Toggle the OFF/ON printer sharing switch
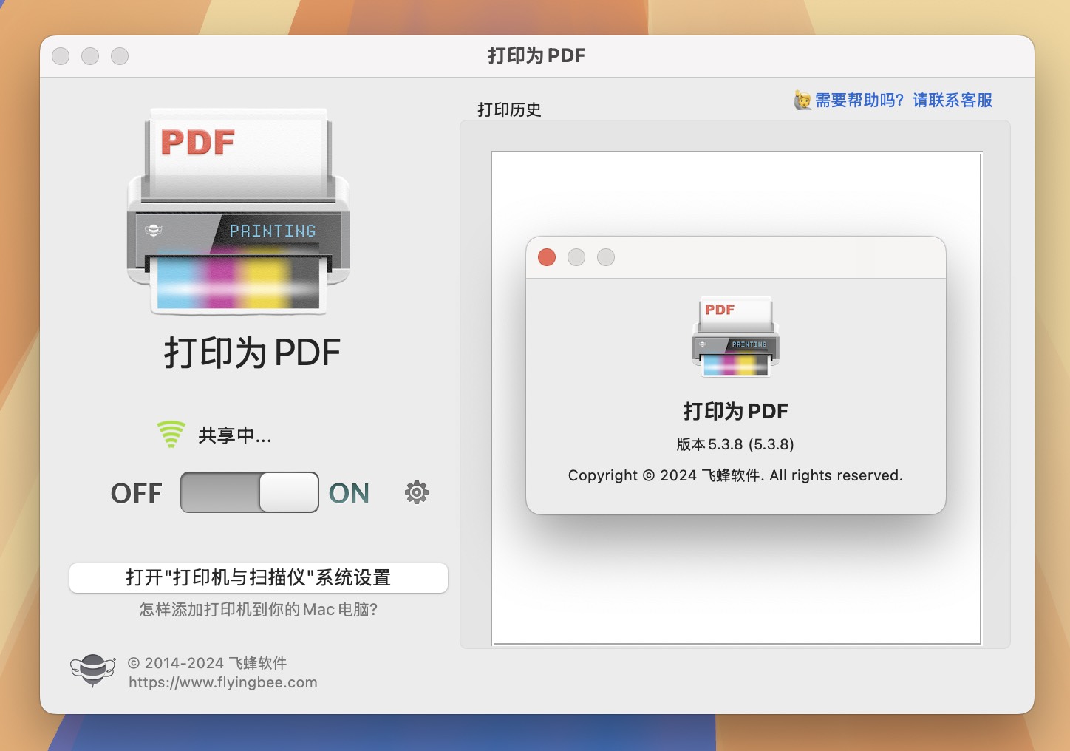This screenshot has width=1070, height=751. coord(250,492)
